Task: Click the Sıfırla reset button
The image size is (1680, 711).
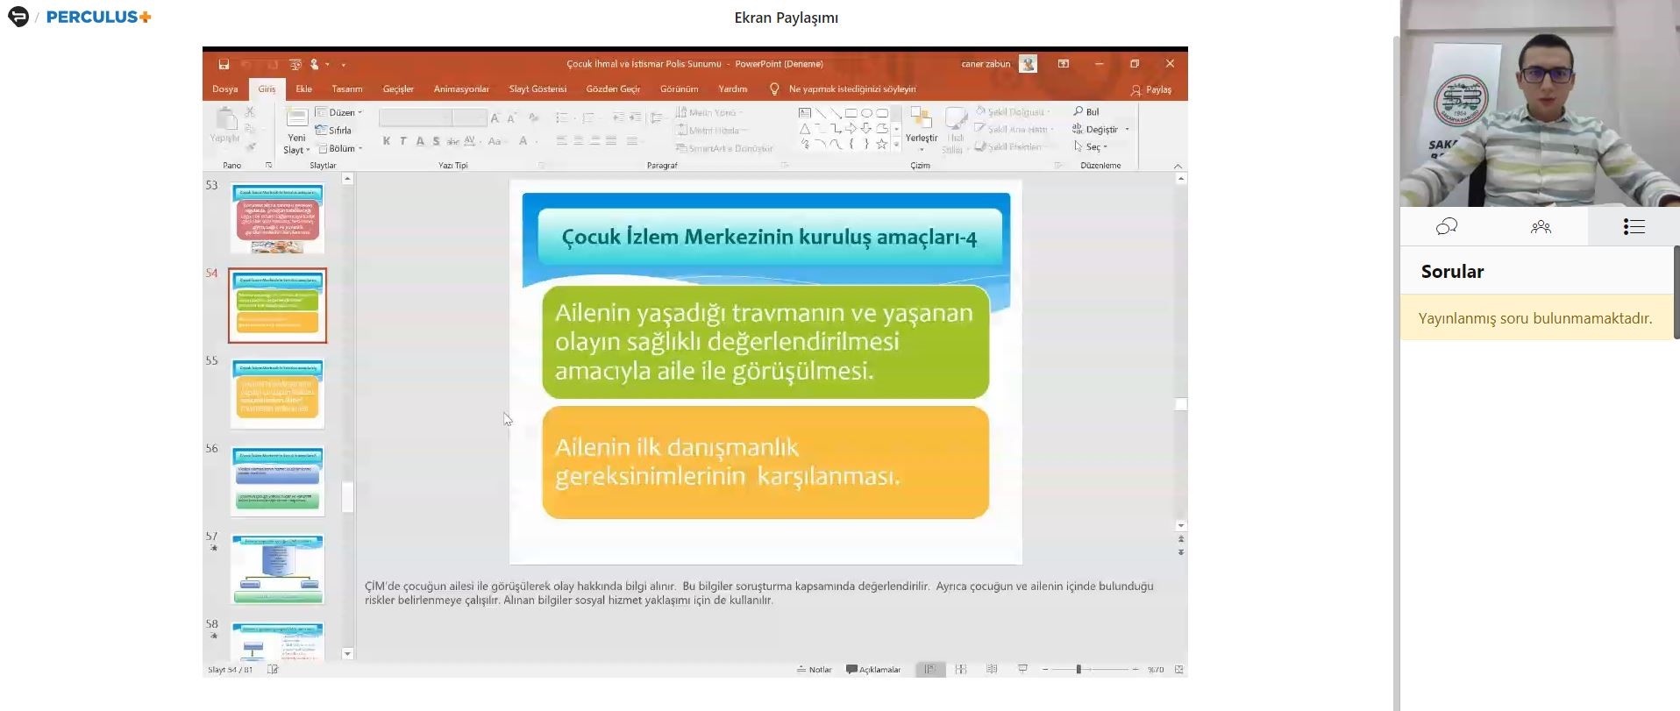Action: coord(334,131)
